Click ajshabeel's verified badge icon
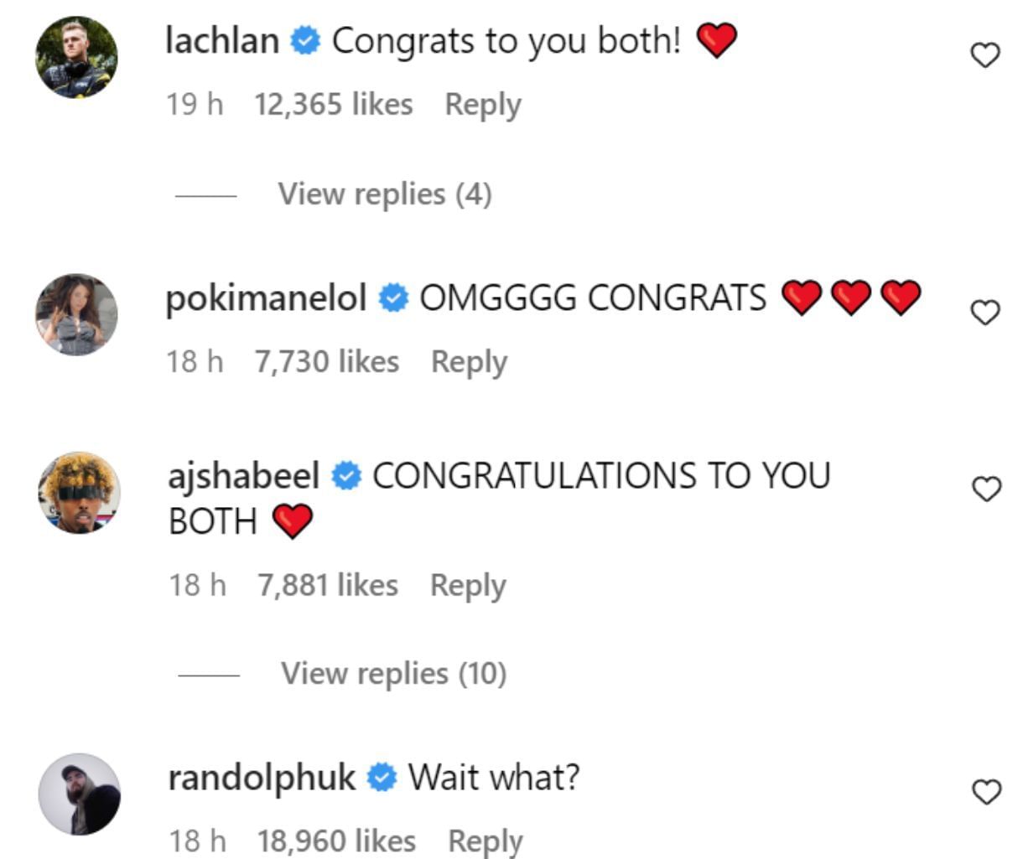 pos(344,474)
